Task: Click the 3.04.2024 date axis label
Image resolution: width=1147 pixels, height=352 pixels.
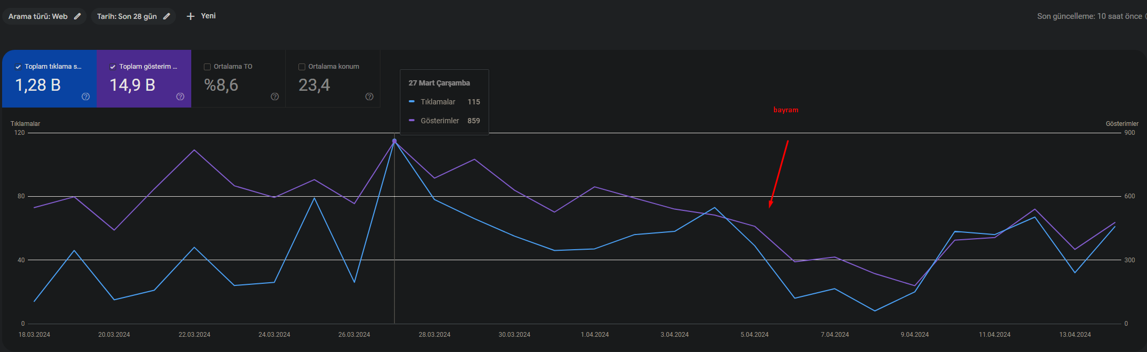Action: click(675, 335)
